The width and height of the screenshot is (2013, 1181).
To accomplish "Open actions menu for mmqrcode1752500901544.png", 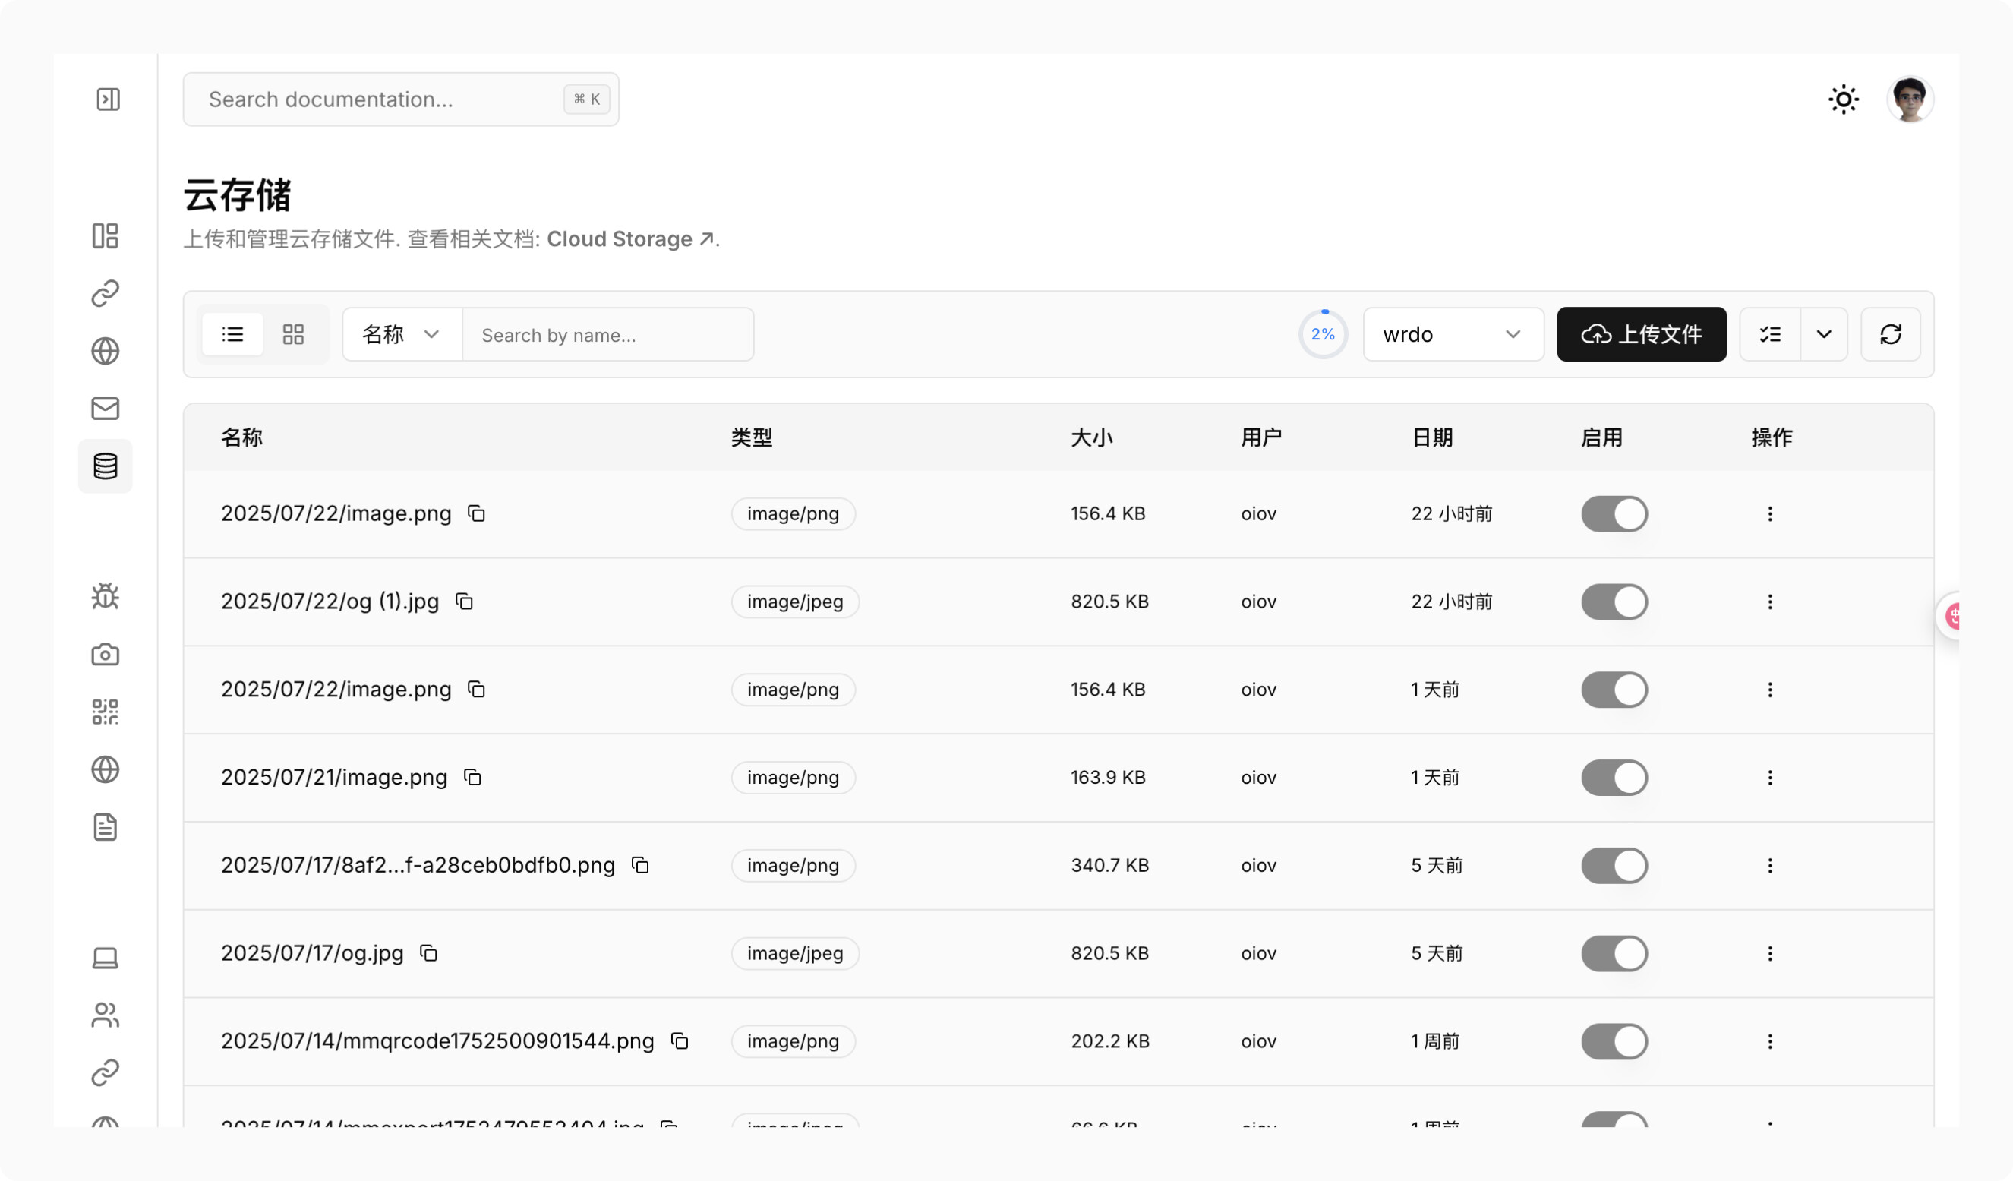I will [1770, 1041].
